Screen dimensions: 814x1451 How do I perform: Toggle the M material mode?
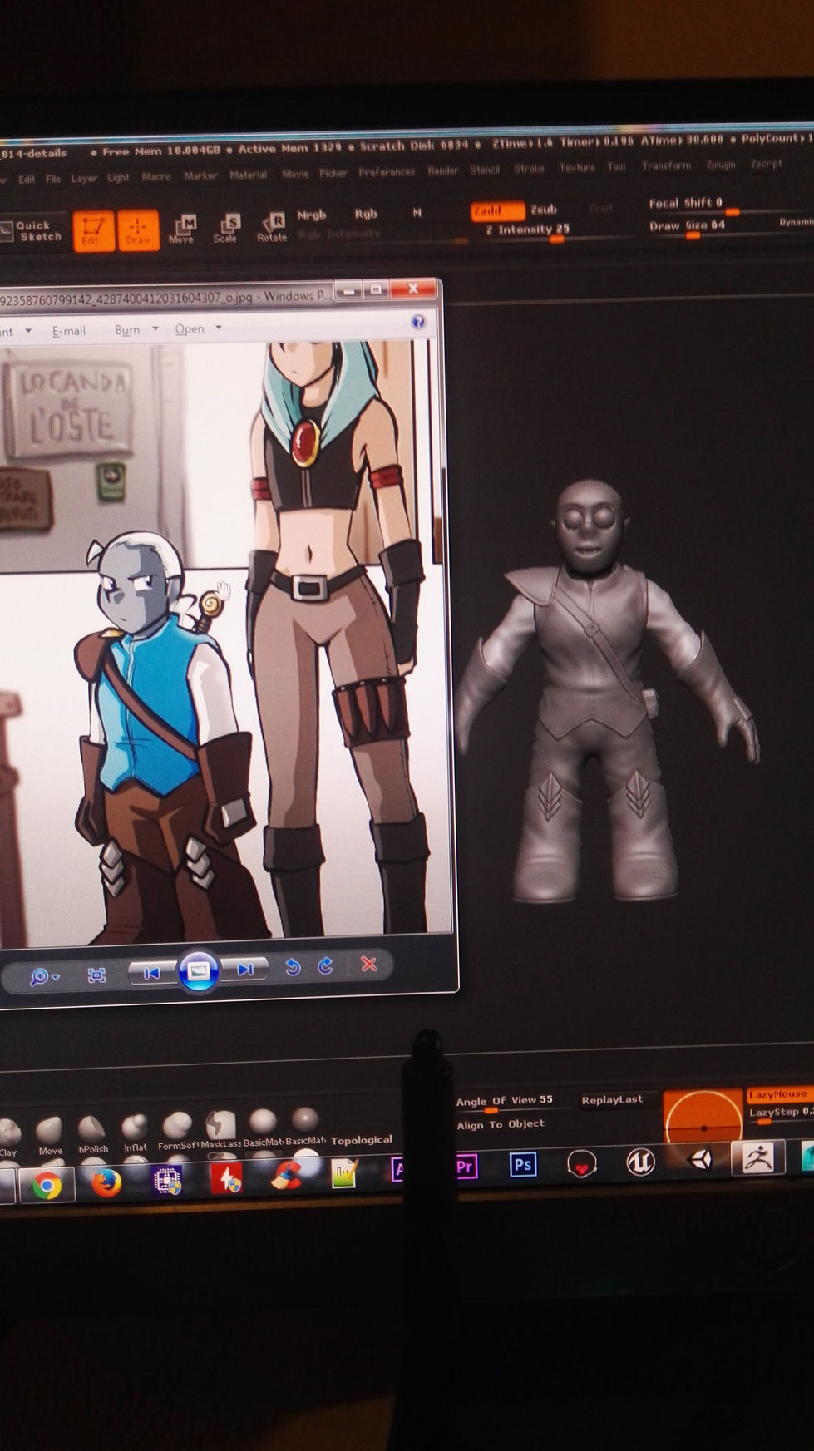pos(417,213)
